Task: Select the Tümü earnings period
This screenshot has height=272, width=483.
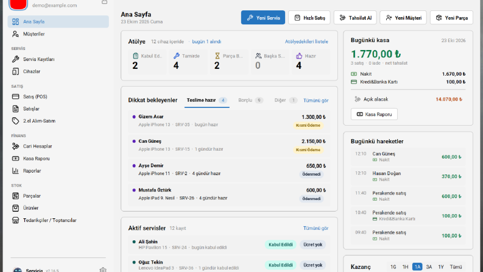Action: 456,267
